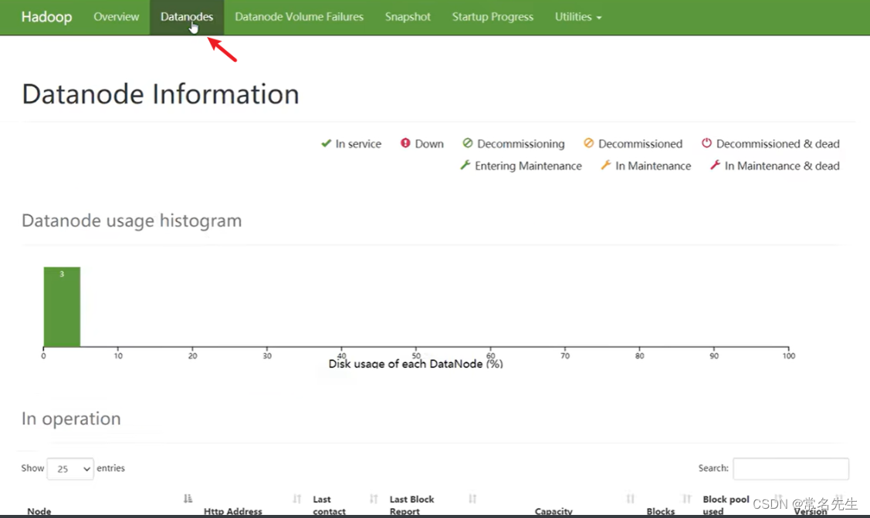Open the Show entries dropdown
The image size is (870, 518).
70,469
